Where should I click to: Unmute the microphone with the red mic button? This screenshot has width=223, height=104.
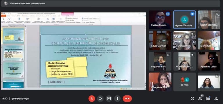[92, 99]
